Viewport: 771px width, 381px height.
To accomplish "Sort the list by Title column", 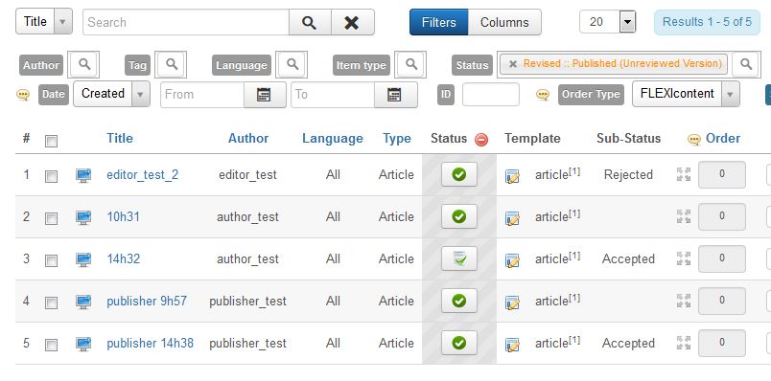I will point(120,139).
